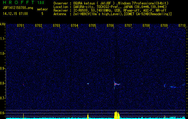Click the Location line SAKURA-city, TOCHIGI-Pref.
This screenshot has width=188, height=119.
point(110,7)
